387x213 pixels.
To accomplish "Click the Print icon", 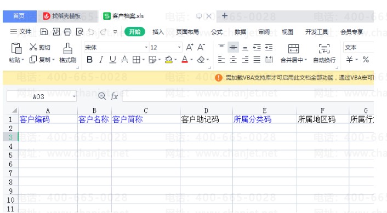I will pyautogui.click(x=67, y=32).
